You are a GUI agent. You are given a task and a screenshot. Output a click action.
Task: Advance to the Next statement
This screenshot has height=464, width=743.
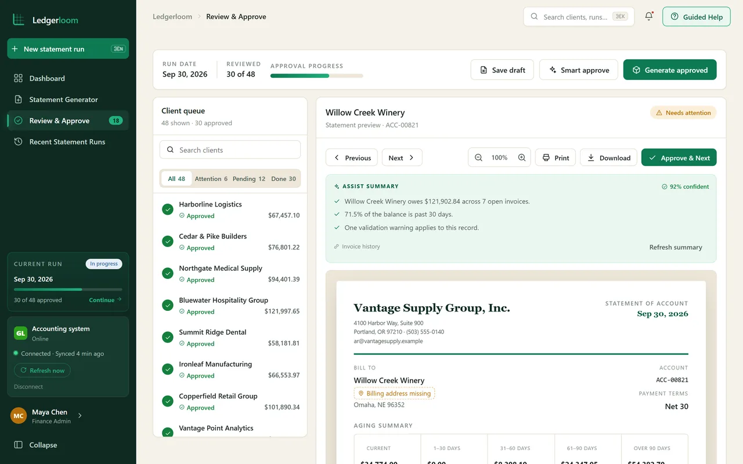402,158
